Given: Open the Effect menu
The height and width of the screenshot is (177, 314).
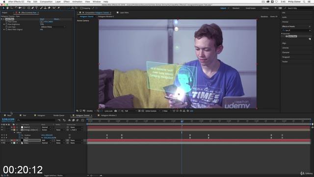Looking at the screenshot, I should [x=67, y=1].
